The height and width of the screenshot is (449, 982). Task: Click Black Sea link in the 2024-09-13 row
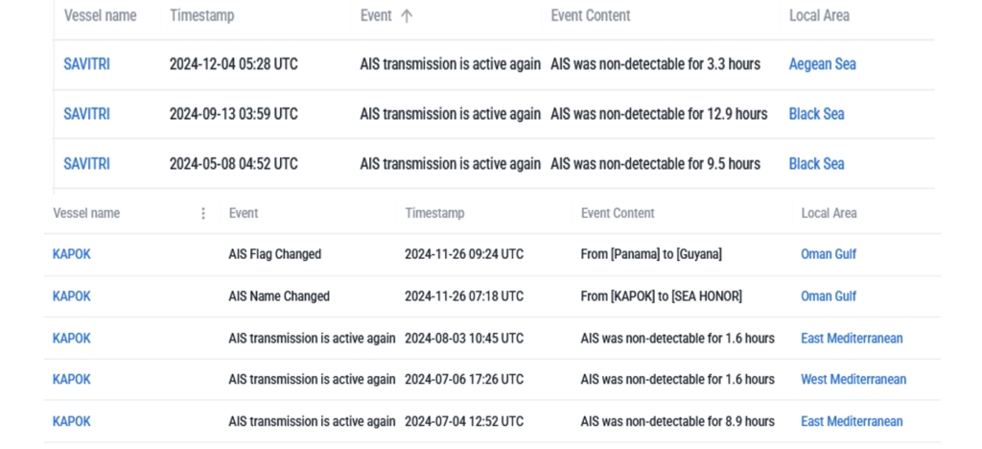(816, 114)
